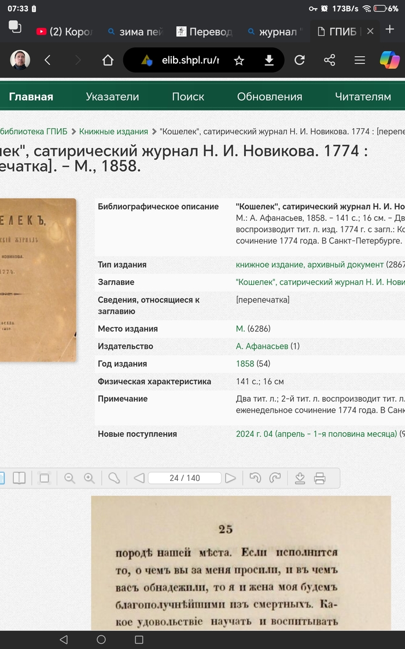
Task: Follow the Книжные издания breadcrumb link
Action: (113, 132)
